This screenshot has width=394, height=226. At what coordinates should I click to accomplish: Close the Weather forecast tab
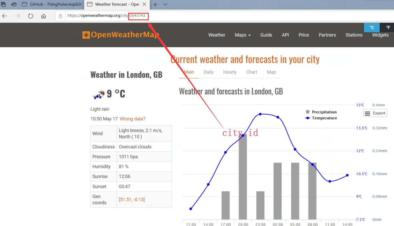pos(144,4)
